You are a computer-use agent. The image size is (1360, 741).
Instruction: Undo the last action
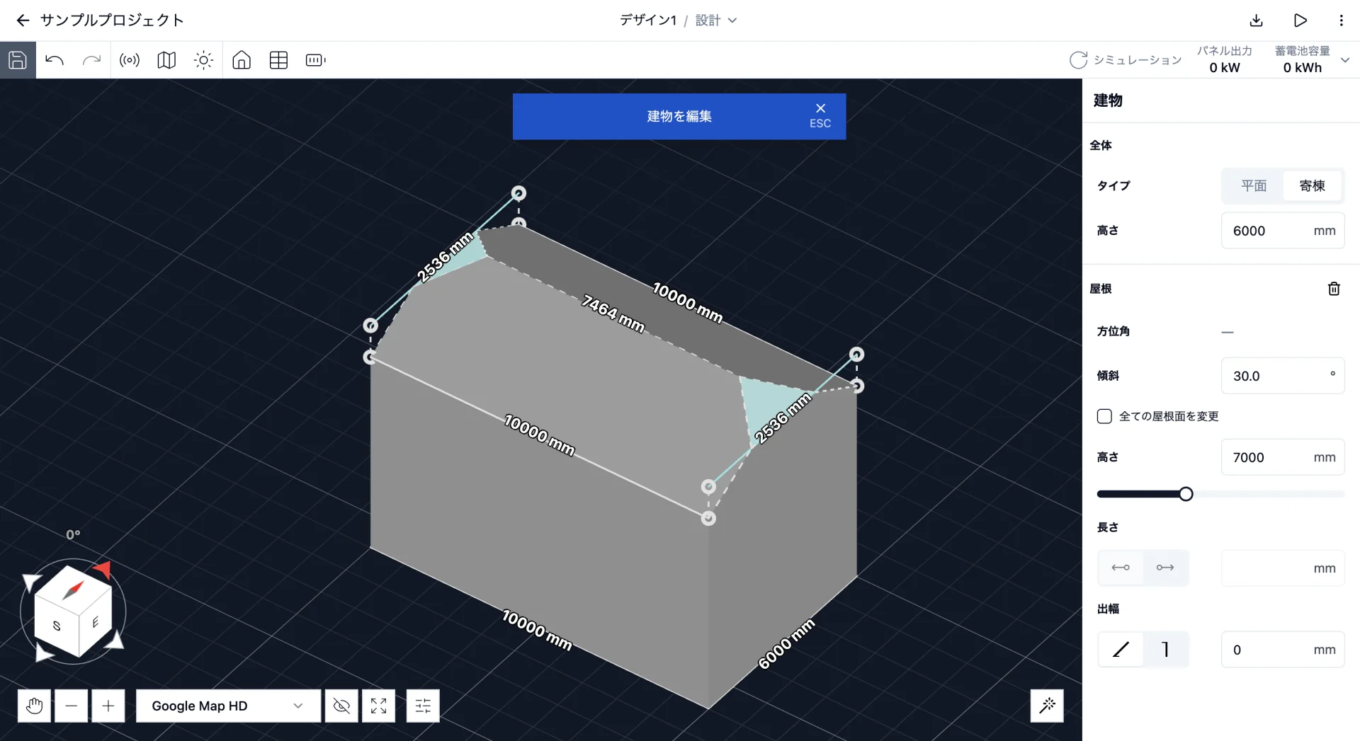[55, 60]
